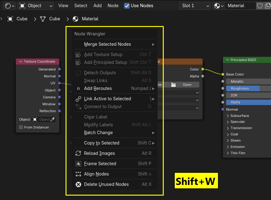Open Add Reroutes submenu

tap(114, 88)
